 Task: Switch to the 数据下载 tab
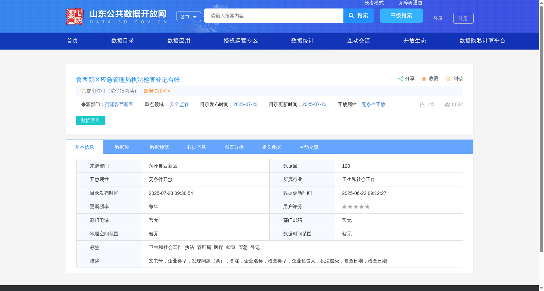[x=197, y=147]
